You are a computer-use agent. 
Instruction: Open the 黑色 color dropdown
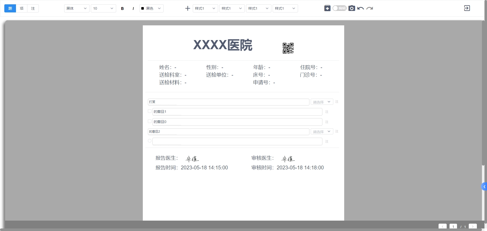tap(151, 8)
